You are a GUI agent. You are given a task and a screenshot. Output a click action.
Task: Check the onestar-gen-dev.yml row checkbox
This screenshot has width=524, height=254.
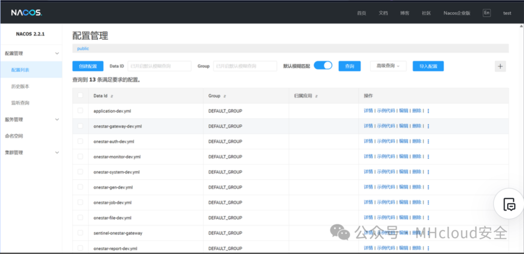(80, 187)
